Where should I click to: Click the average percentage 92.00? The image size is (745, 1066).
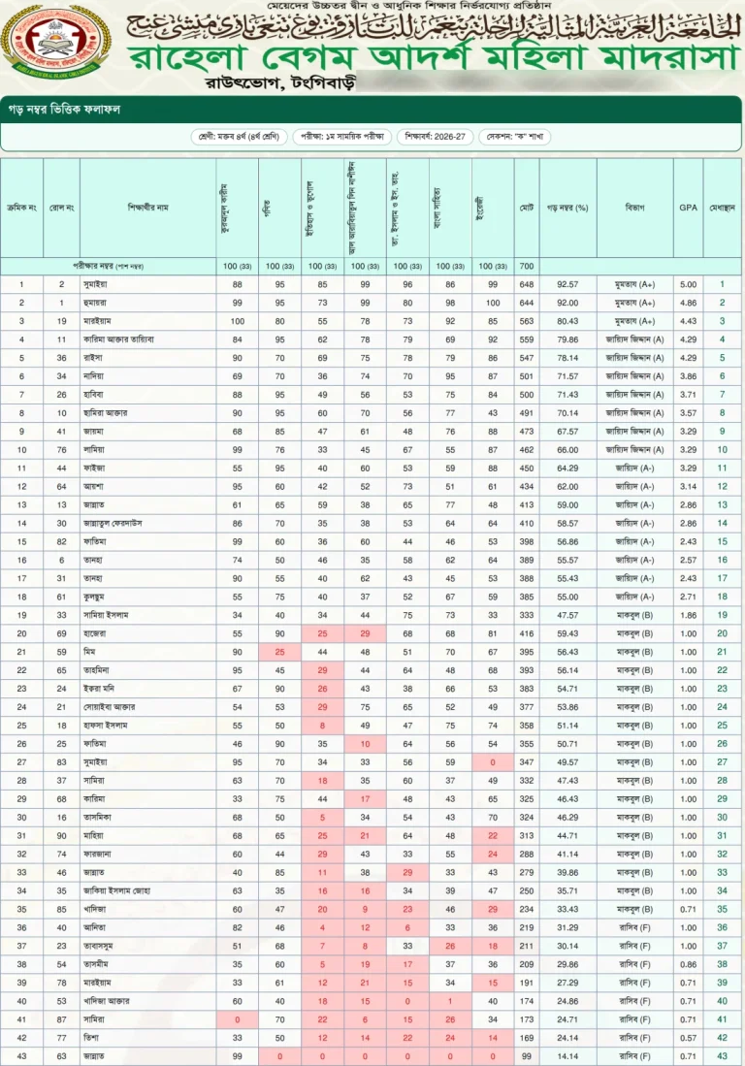[567, 303]
